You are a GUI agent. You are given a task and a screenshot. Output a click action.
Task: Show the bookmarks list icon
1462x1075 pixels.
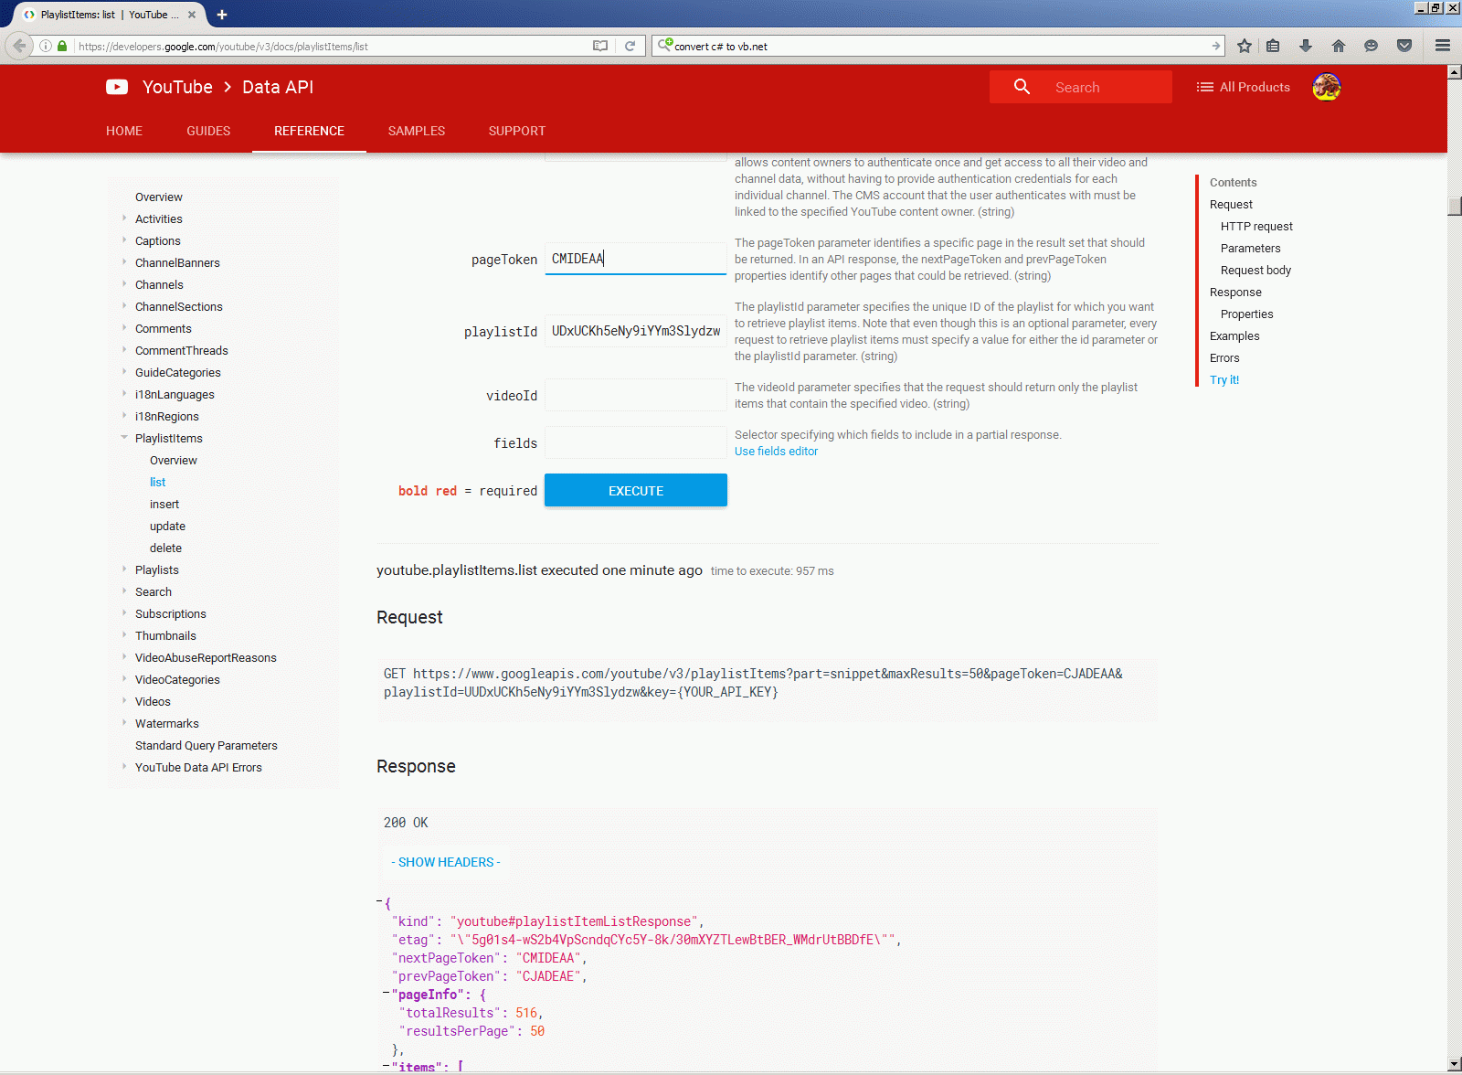[1273, 46]
